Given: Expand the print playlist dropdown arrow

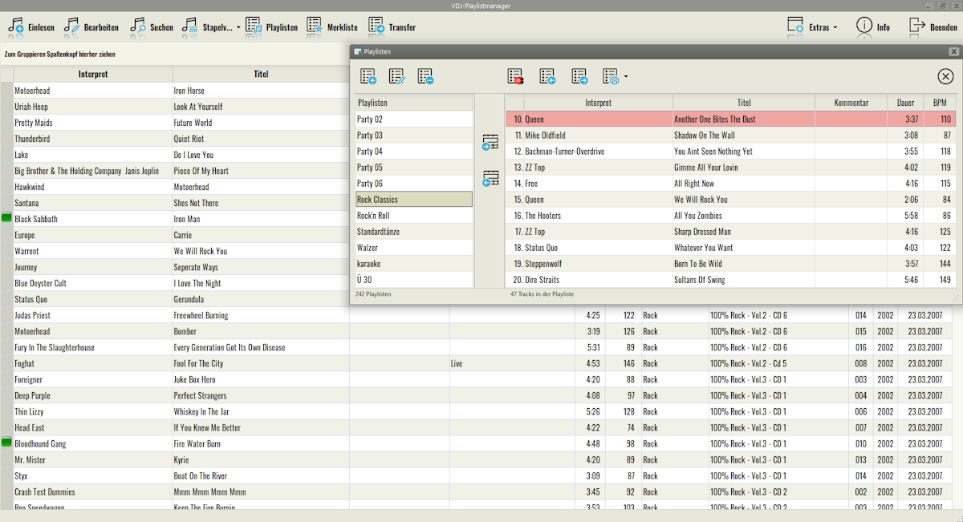Looking at the screenshot, I should pos(625,78).
